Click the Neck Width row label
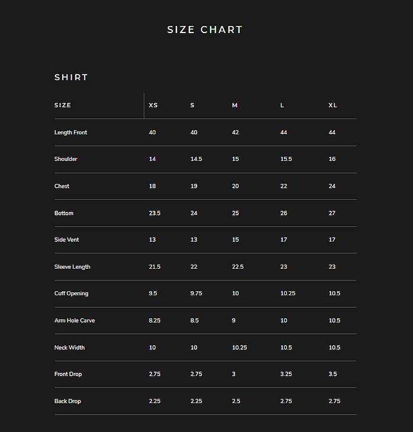 tap(69, 347)
